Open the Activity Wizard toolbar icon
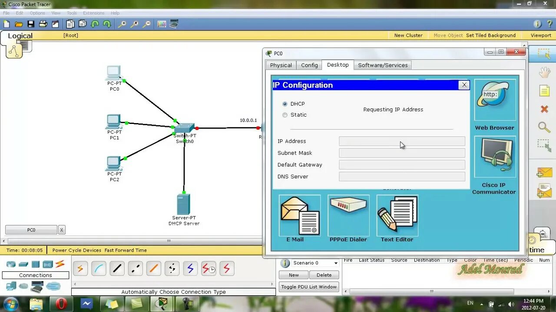The width and height of the screenshot is (556, 312). (x=55, y=24)
